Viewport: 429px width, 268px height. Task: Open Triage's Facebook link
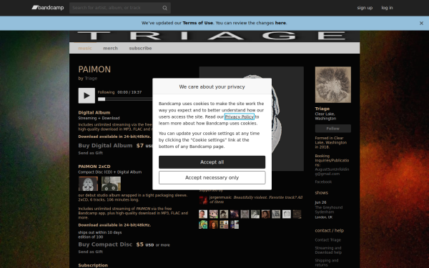coord(323,182)
